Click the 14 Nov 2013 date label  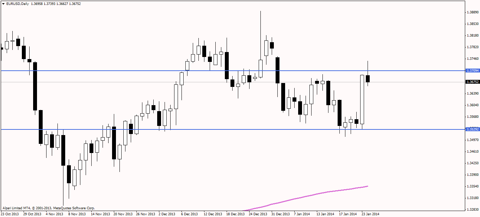[100, 214]
